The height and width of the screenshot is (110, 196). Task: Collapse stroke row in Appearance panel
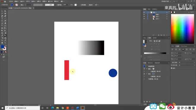click(147, 69)
